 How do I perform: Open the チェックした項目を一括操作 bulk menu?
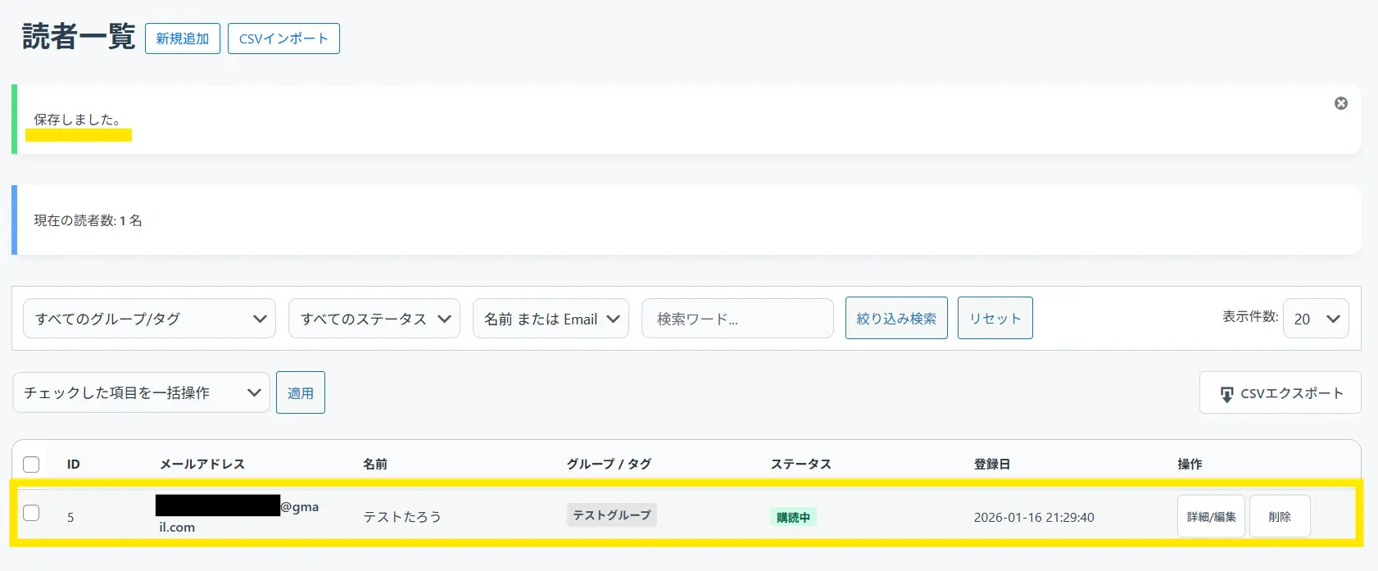(x=141, y=393)
